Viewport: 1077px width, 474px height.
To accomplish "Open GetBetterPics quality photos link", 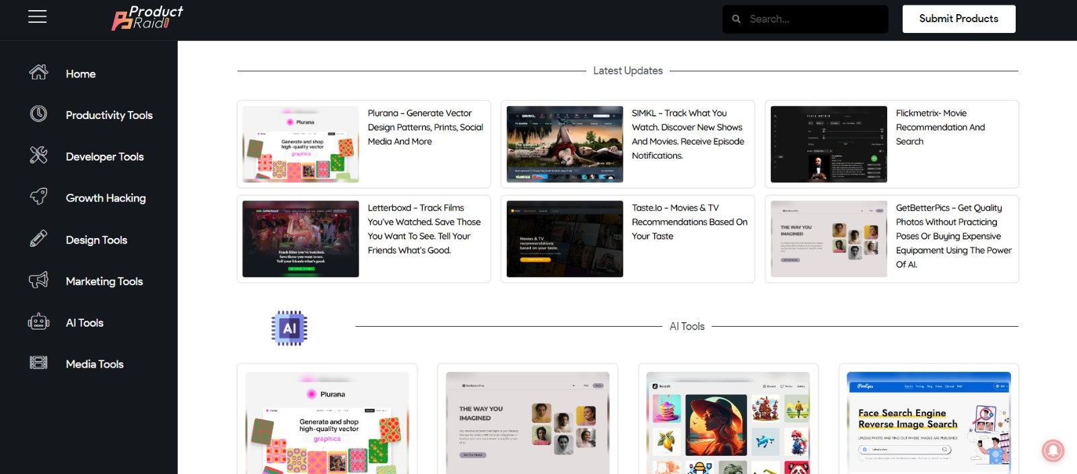I will coord(954,236).
